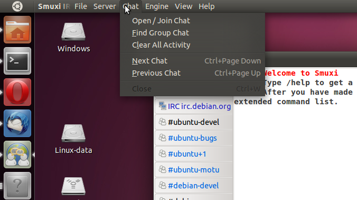Launch Terminal from the dock
This screenshot has width=357, height=200.
pyautogui.click(x=17, y=61)
